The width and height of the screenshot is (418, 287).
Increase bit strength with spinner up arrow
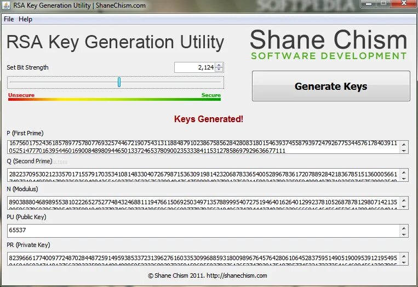[219, 65]
